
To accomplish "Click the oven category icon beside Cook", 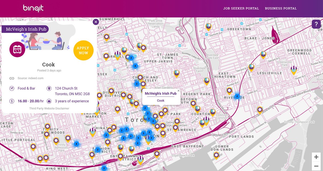I will point(17,49).
